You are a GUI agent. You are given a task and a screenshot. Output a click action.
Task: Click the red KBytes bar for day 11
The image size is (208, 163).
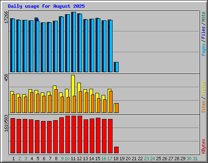74,134
